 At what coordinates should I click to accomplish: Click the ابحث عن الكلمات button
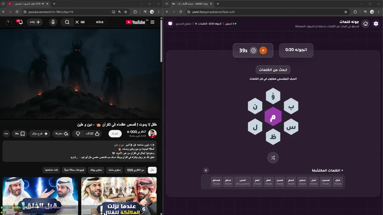(273, 70)
